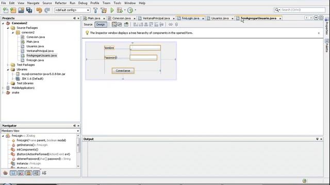Collapse the Conexion2 project node
The height and width of the screenshot is (185, 330).
click(3, 23)
